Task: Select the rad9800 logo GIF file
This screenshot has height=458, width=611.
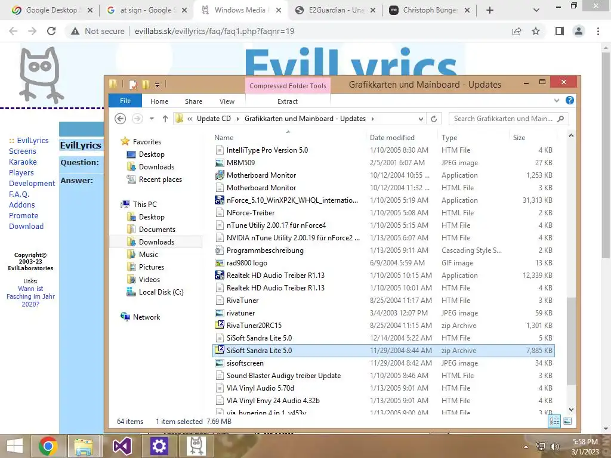Action: coord(384,263)
